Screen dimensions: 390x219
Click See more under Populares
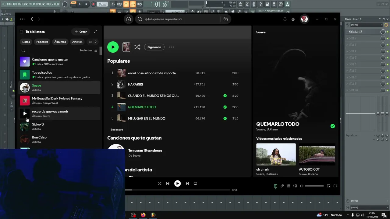pos(117,130)
